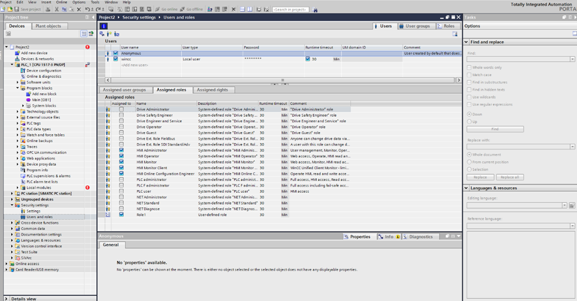
Task: Select Devices & networks in tree
Action: (x=37, y=59)
